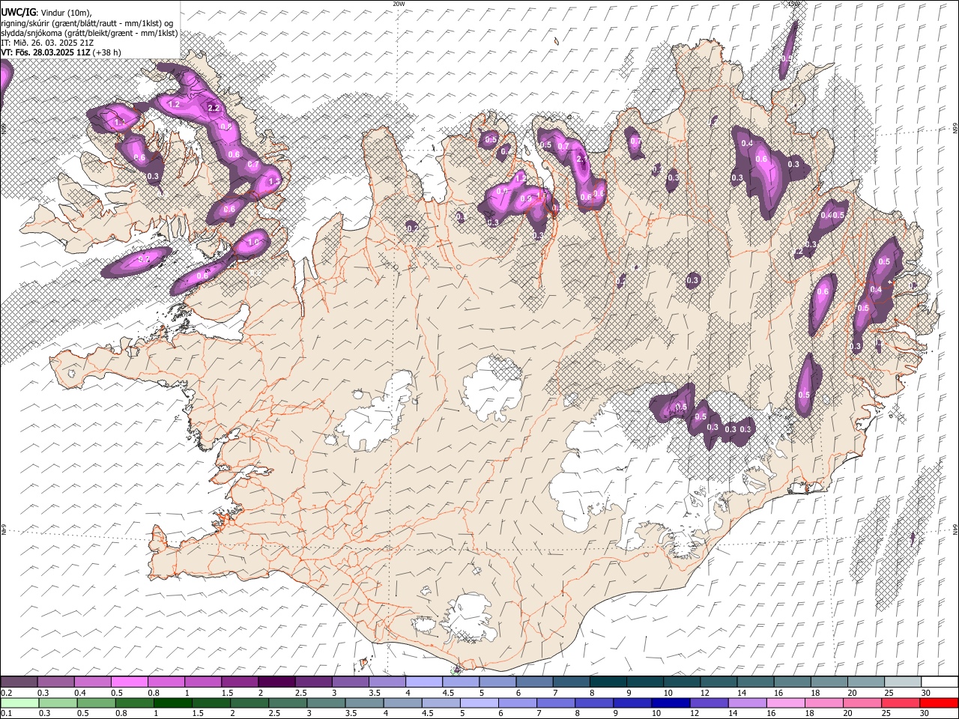Pick lower legend light pink swatch 16–18
This screenshot has height=719, width=959.
[x=785, y=703]
